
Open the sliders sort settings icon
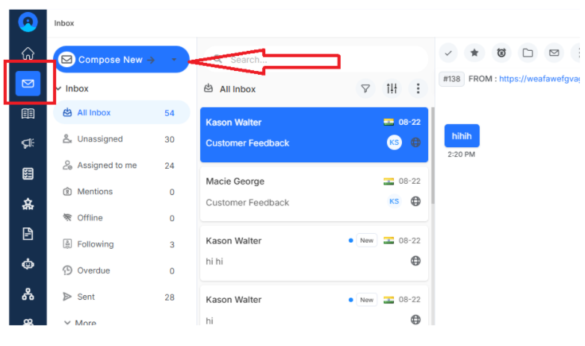click(391, 89)
